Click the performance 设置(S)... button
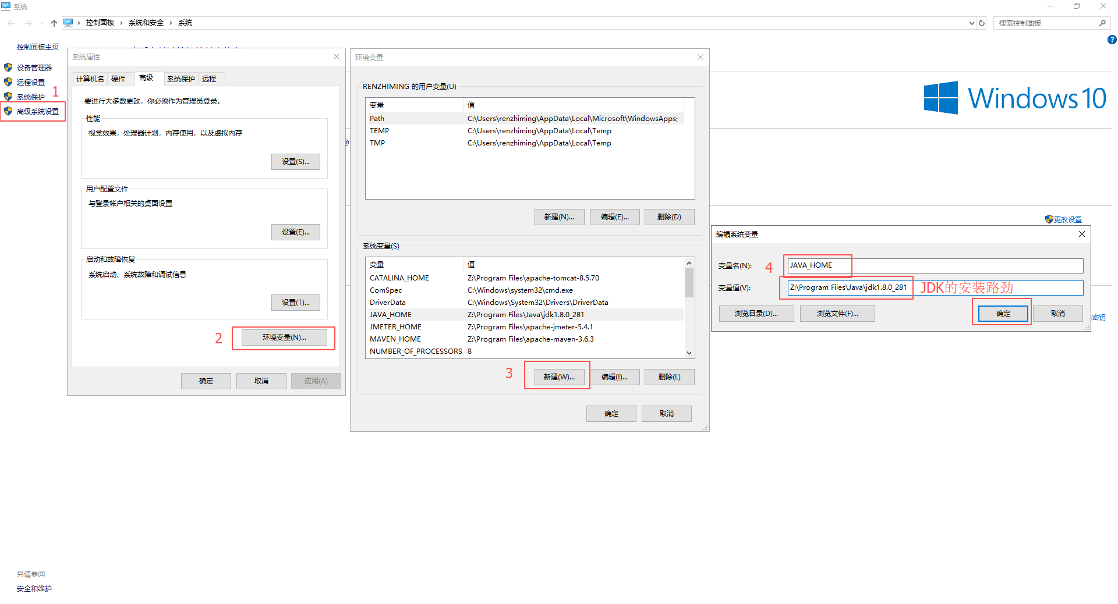 pos(296,162)
